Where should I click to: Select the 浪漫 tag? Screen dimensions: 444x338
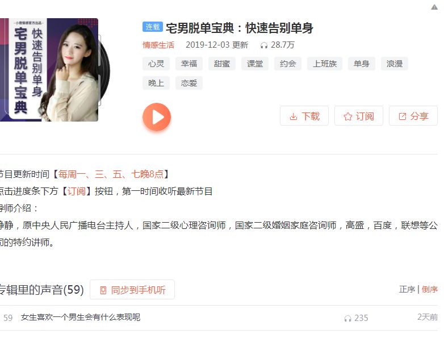(395, 64)
